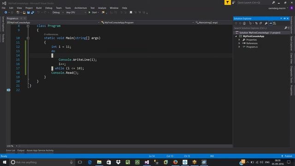Viewport: 295px width, 166px height.
Task: Collapse the MyFirstConsoleApp project node
Action: 236,36
